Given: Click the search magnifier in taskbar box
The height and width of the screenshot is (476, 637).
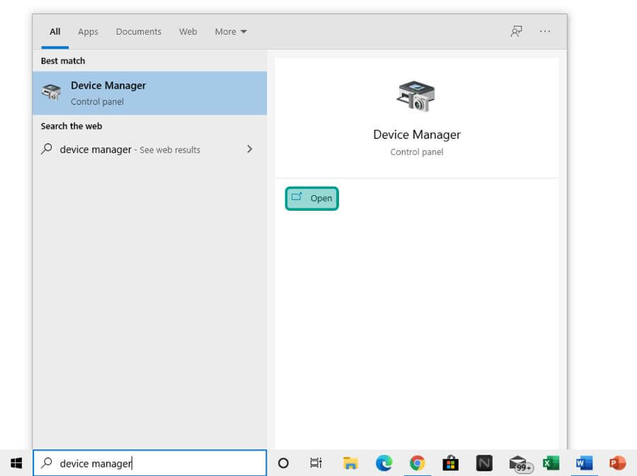Looking at the screenshot, I should click(47, 463).
